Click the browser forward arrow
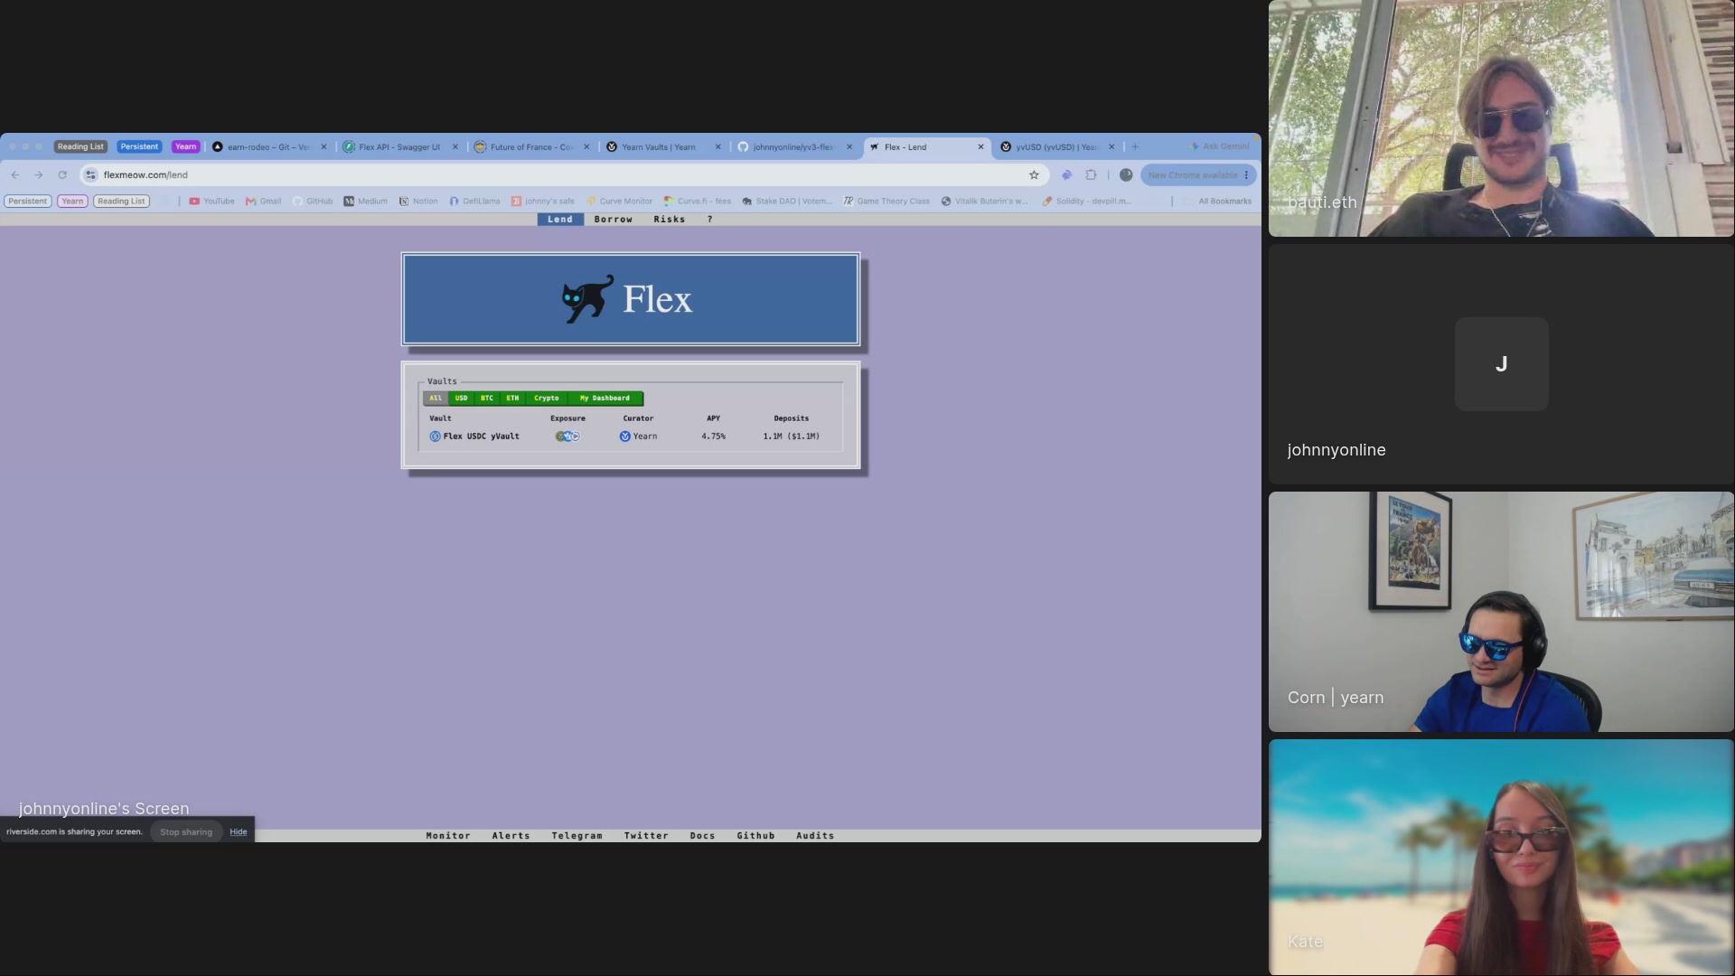Image resolution: width=1735 pixels, height=976 pixels. [x=39, y=175]
